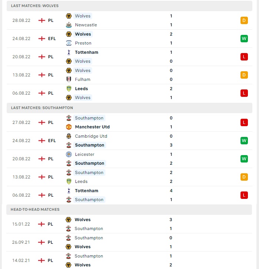Click Tottenham crest in 20.08.22 Wolves match
The width and height of the screenshot is (259, 269).
pos(69,52)
